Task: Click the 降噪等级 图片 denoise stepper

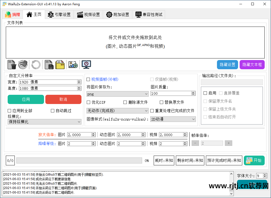Action: pos(93,143)
